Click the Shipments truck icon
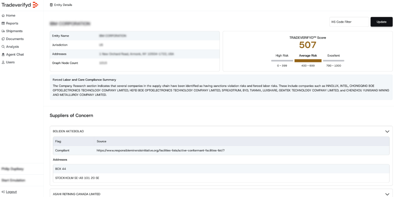 click(3, 31)
